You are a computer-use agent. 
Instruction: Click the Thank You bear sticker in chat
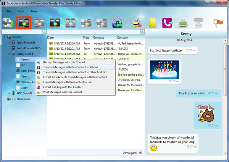pos(206,113)
